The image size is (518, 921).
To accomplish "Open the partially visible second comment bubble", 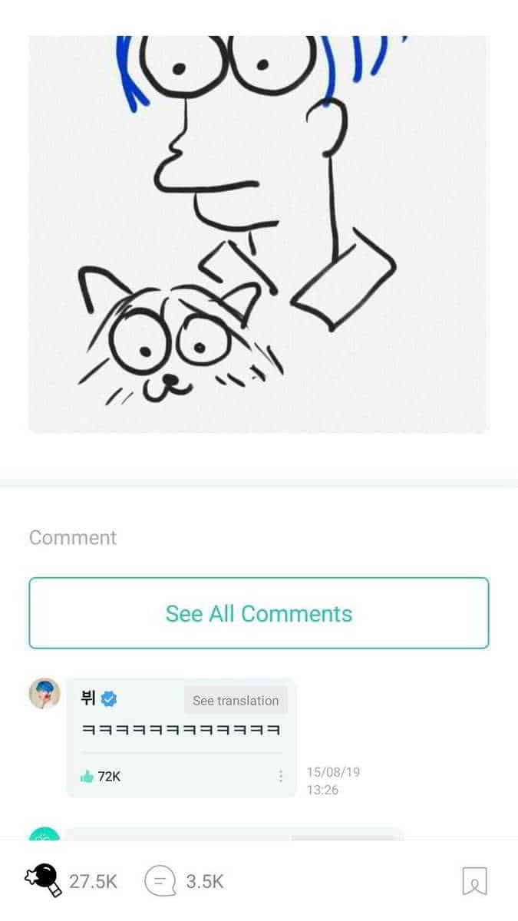I will (x=234, y=833).
